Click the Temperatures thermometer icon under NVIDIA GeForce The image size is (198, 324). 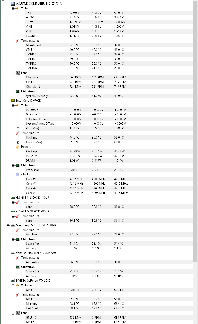tap(18, 294)
